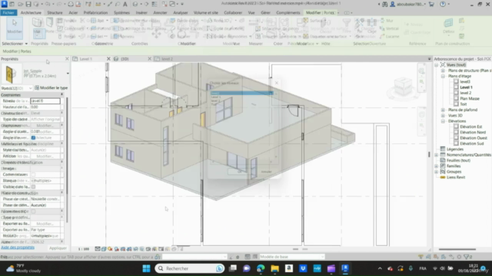Open File Explorer from the taskbar

[x=275, y=268]
